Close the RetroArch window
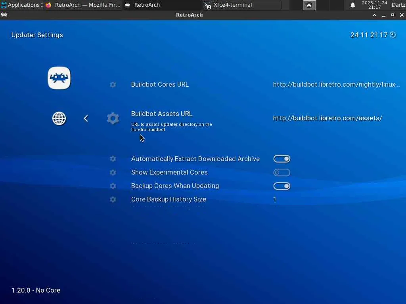Image resolution: width=406 pixels, height=304 pixels. coord(402,15)
